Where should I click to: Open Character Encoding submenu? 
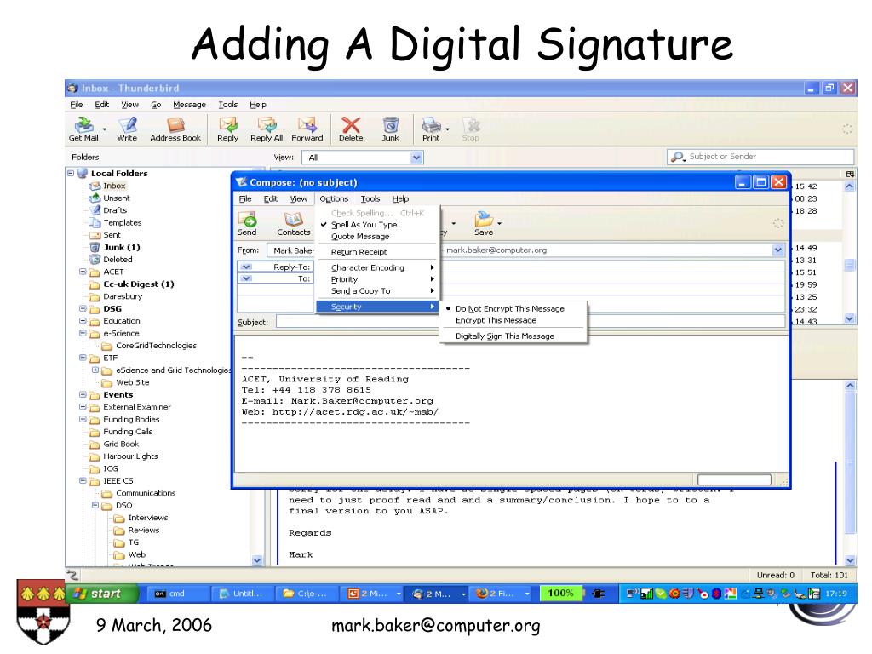click(377, 267)
